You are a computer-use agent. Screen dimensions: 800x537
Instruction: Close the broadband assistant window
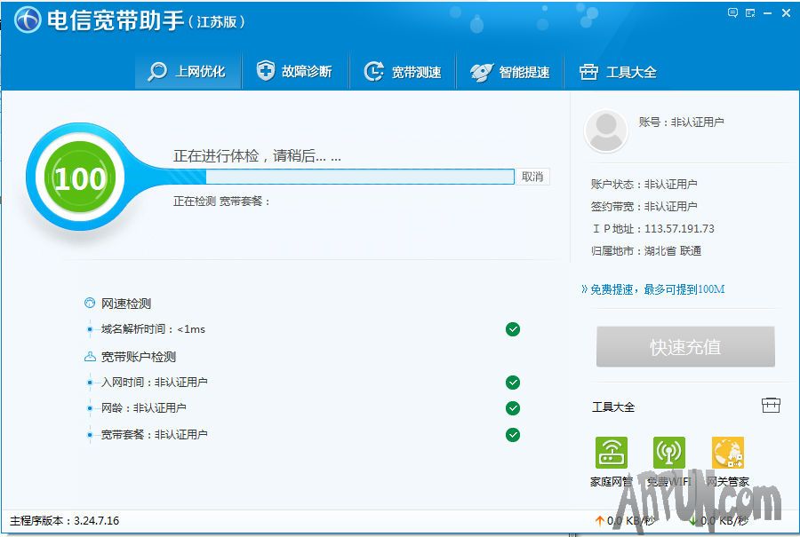pyautogui.click(x=786, y=13)
